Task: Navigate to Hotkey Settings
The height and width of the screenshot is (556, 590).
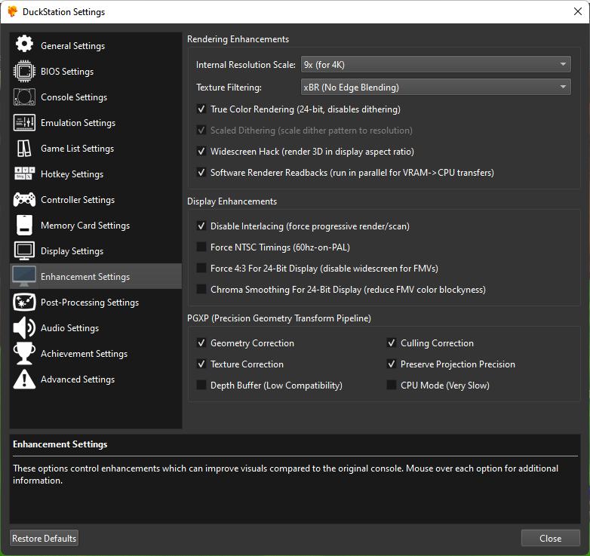Action: pyautogui.click(x=96, y=174)
